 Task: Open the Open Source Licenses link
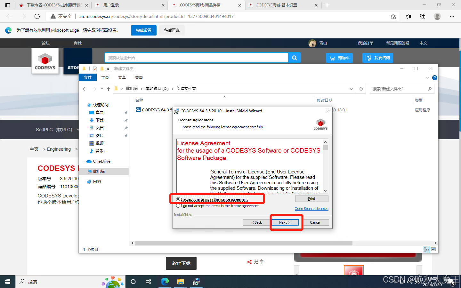[x=311, y=209]
